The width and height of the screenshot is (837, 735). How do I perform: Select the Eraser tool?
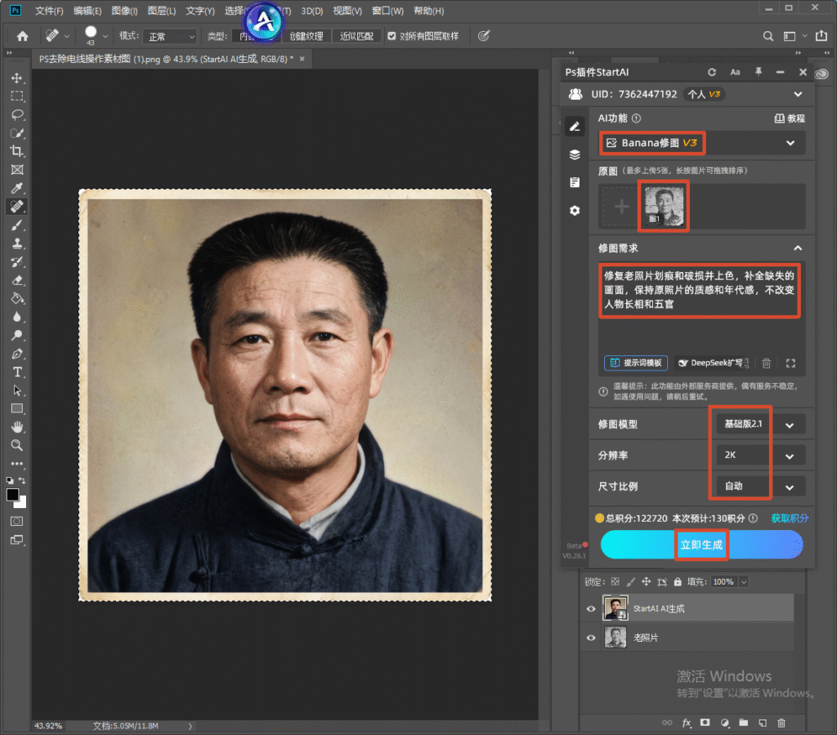tap(17, 281)
